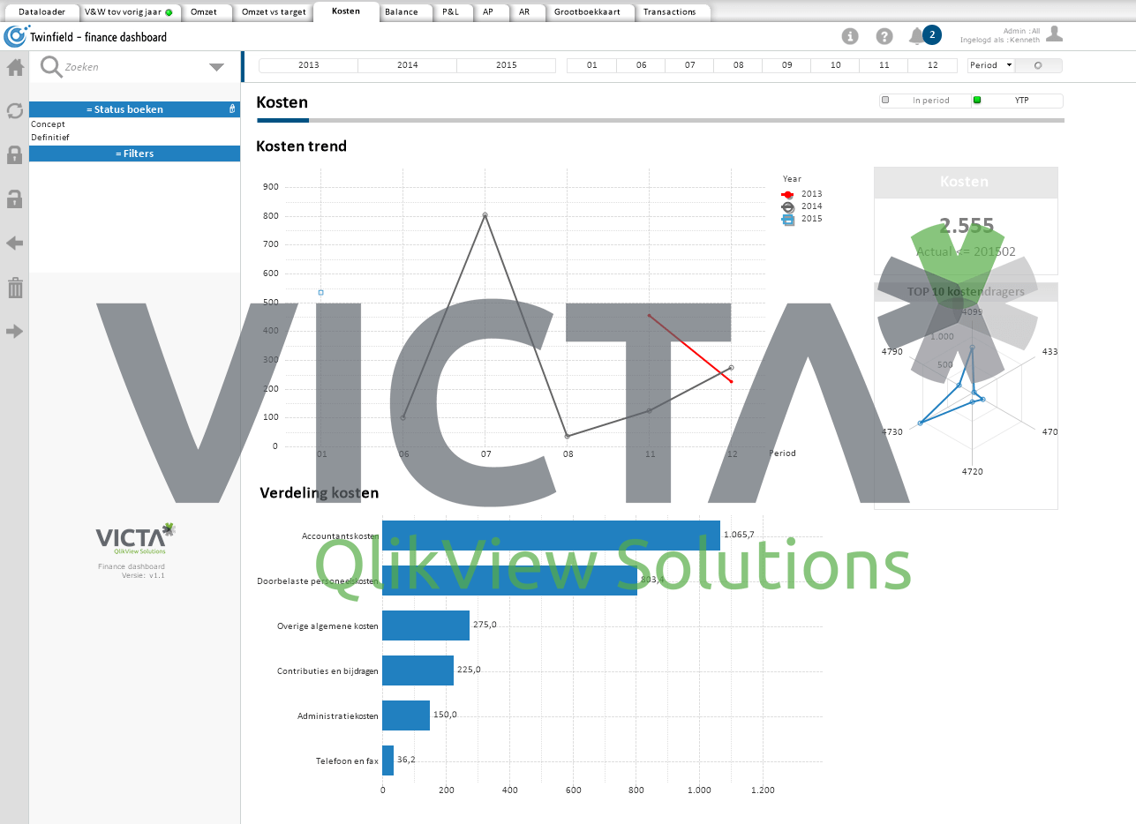Select year 2014 filter button
The height and width of the screenshot is (824, 1136).
click(408, 65)
